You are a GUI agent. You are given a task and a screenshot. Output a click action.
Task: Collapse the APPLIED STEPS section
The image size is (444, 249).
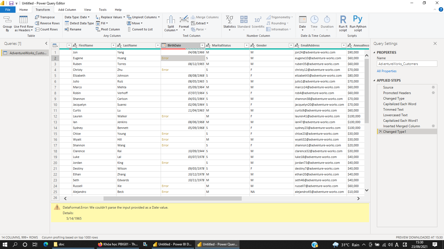tap(374, 80)
